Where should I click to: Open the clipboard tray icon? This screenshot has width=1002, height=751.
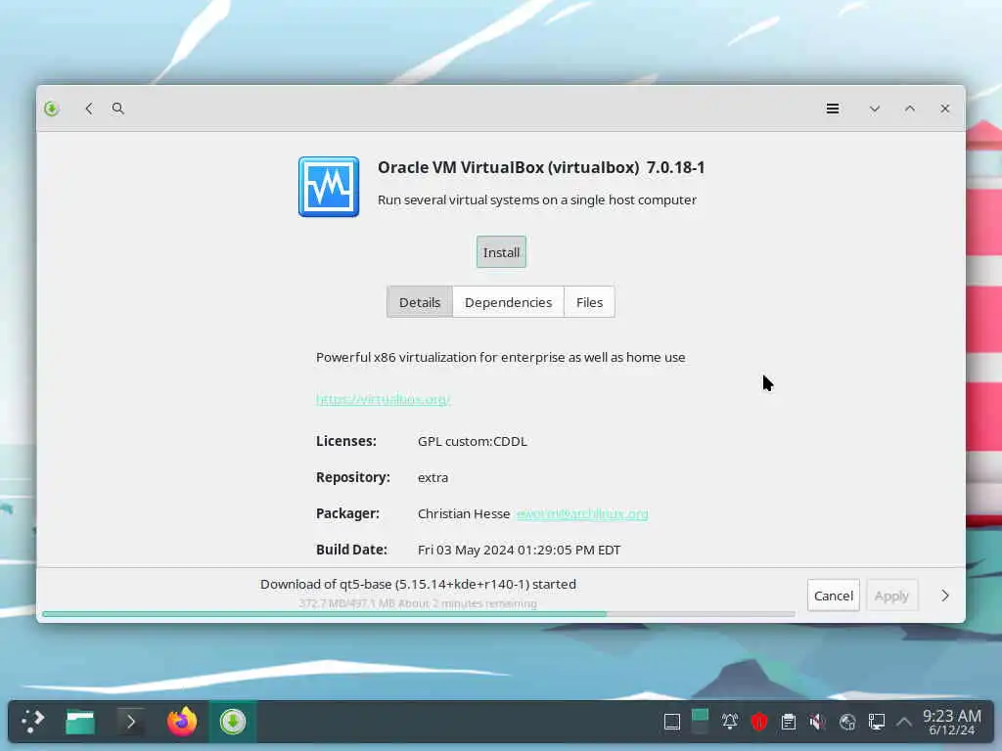tap(789, 723)
